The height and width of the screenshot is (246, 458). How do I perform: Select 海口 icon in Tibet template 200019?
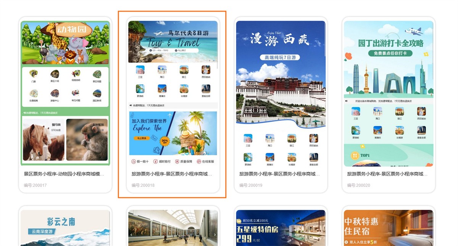pos(270,138)
